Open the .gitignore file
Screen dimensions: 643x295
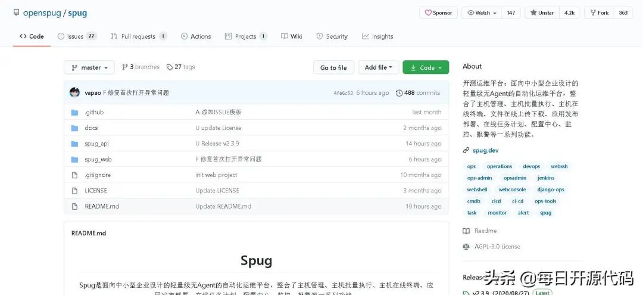[98, 175]
